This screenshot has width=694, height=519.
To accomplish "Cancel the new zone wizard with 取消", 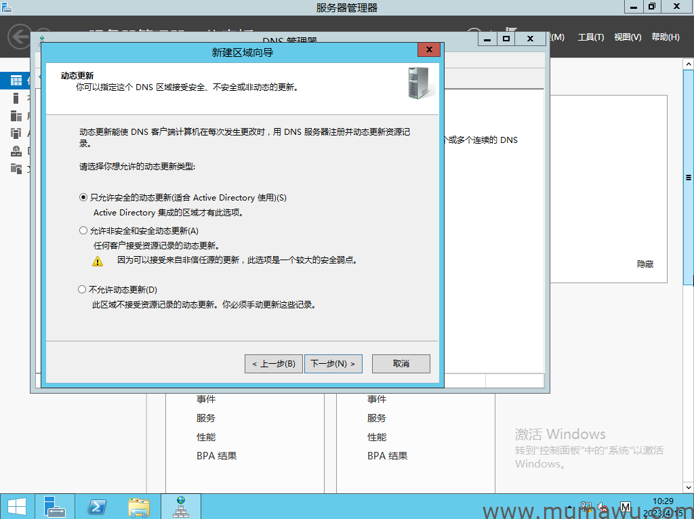I will tap(401, 364).
